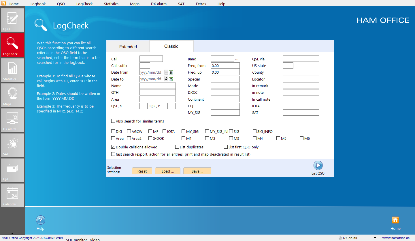Open the Help question mark icon
This screenshot has width=415, height=241.
41,220
